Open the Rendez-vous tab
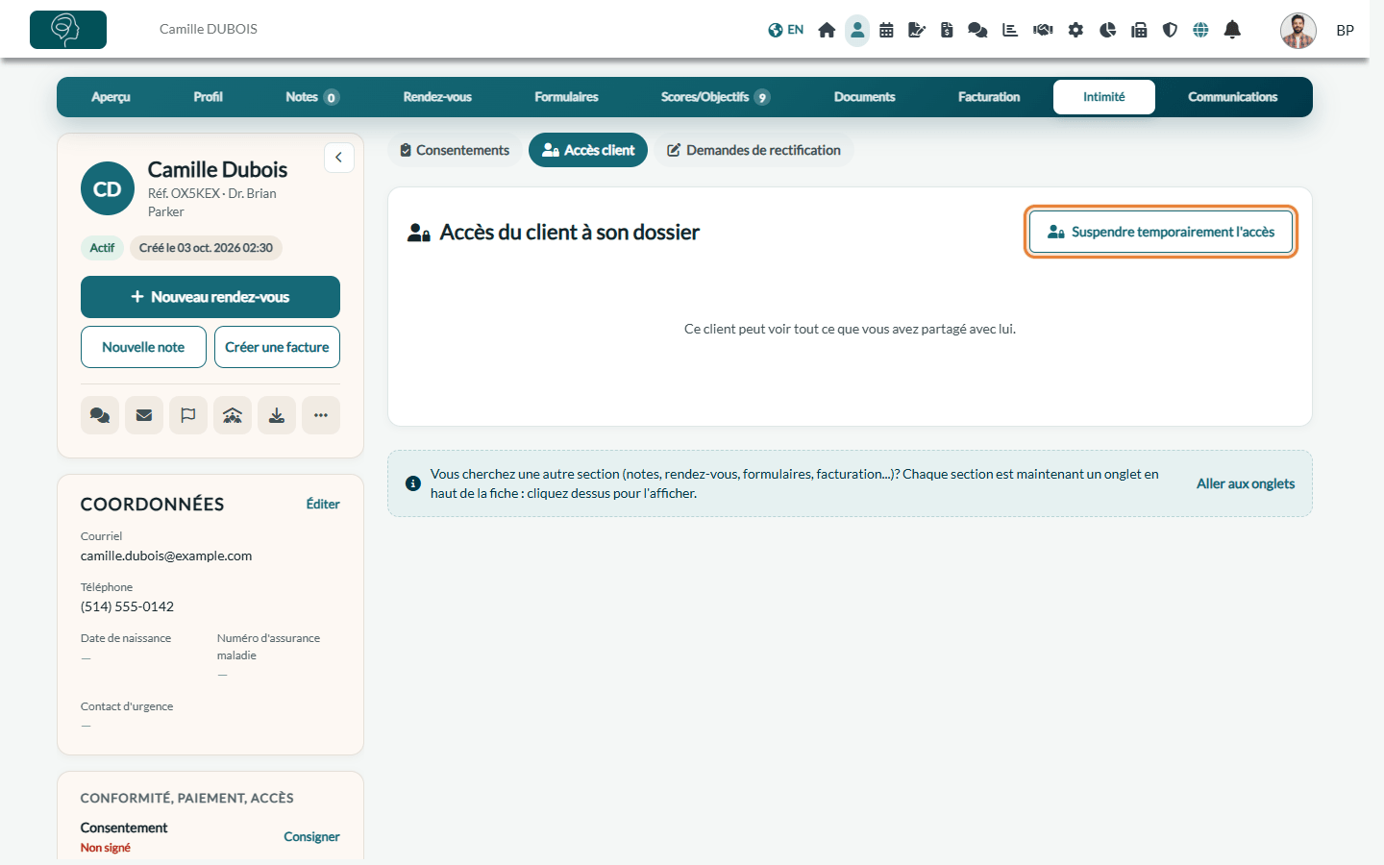 [437, 97]
